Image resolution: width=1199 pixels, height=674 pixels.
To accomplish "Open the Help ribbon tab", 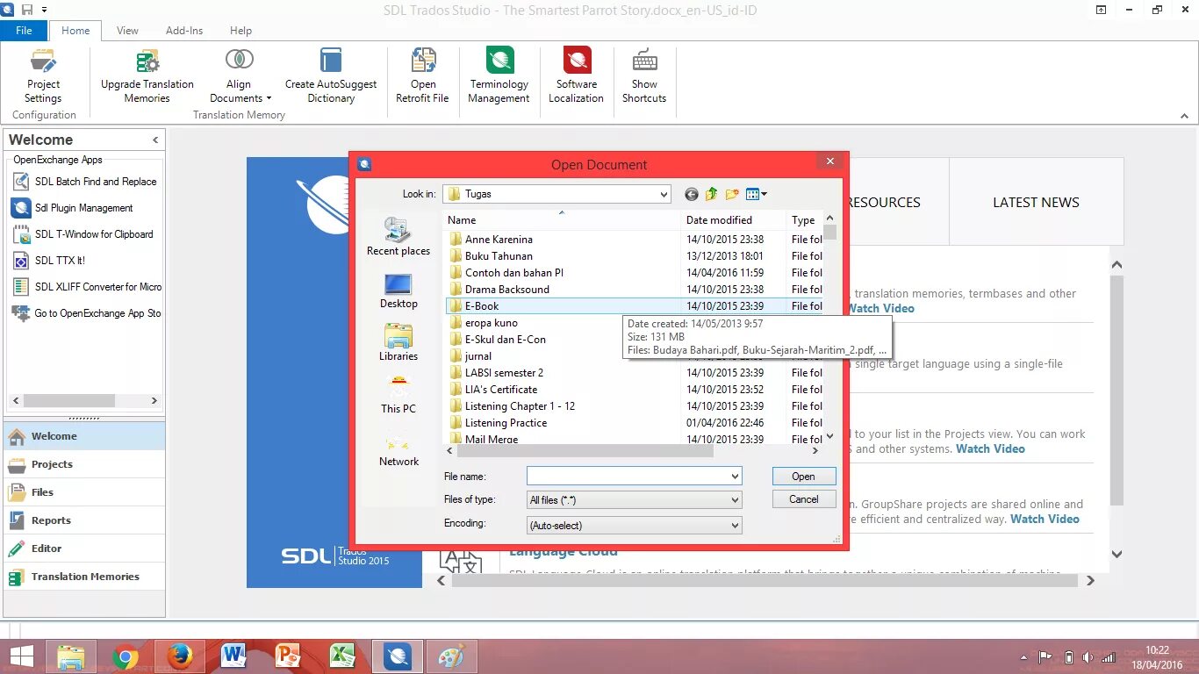I will 241,30.
